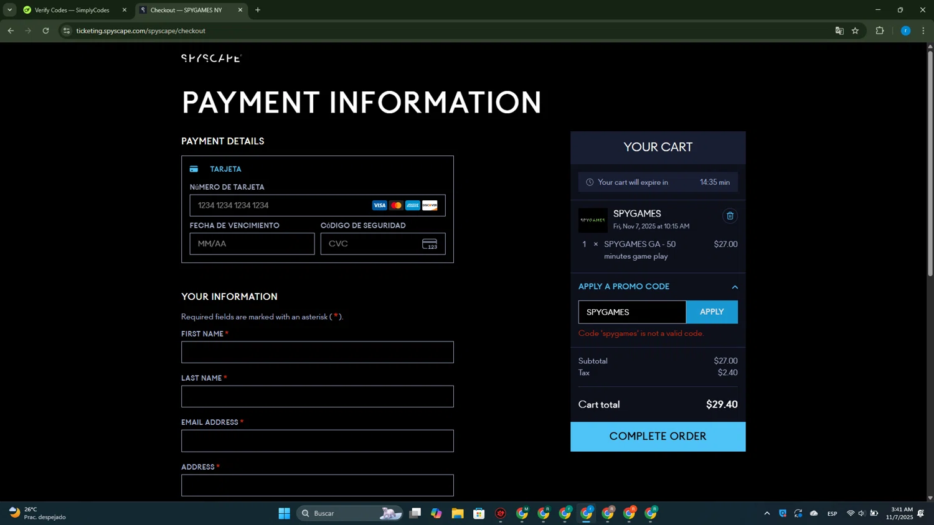This screenshot has width=934, height=525.
Task: Click the Cart total $29.40 amount
Action: pos(722,404)
